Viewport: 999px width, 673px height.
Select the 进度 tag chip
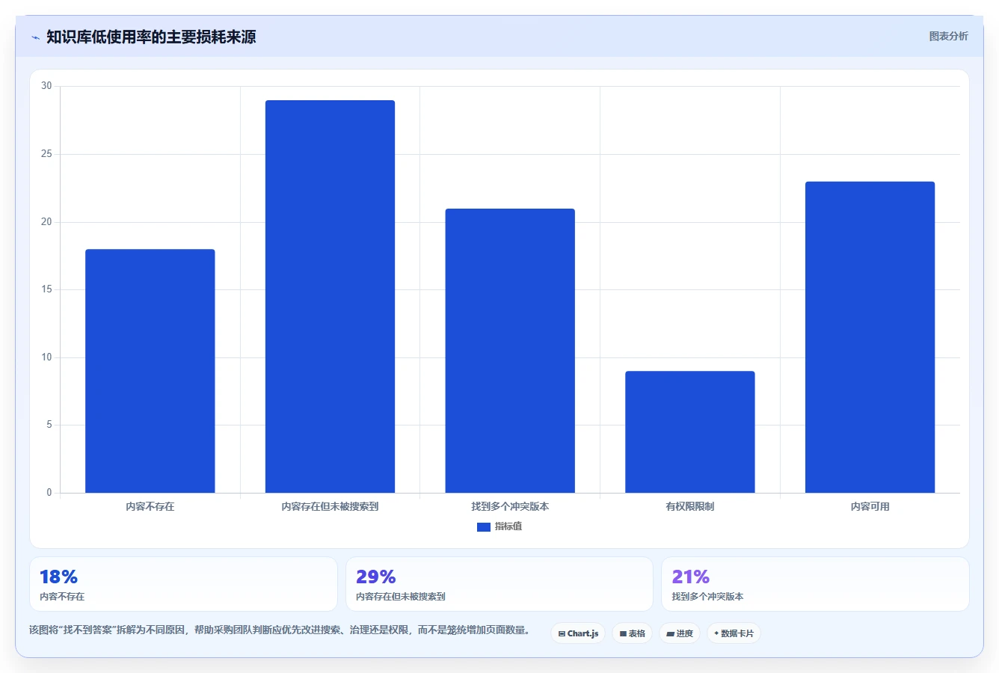(x=680, y=633)
